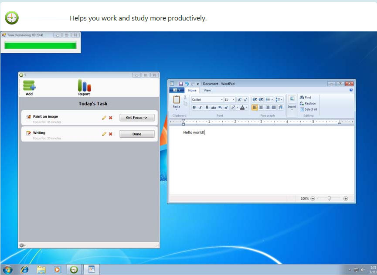Open the settings gear menu in task window
377x275 pixels.
click(22, 245)
